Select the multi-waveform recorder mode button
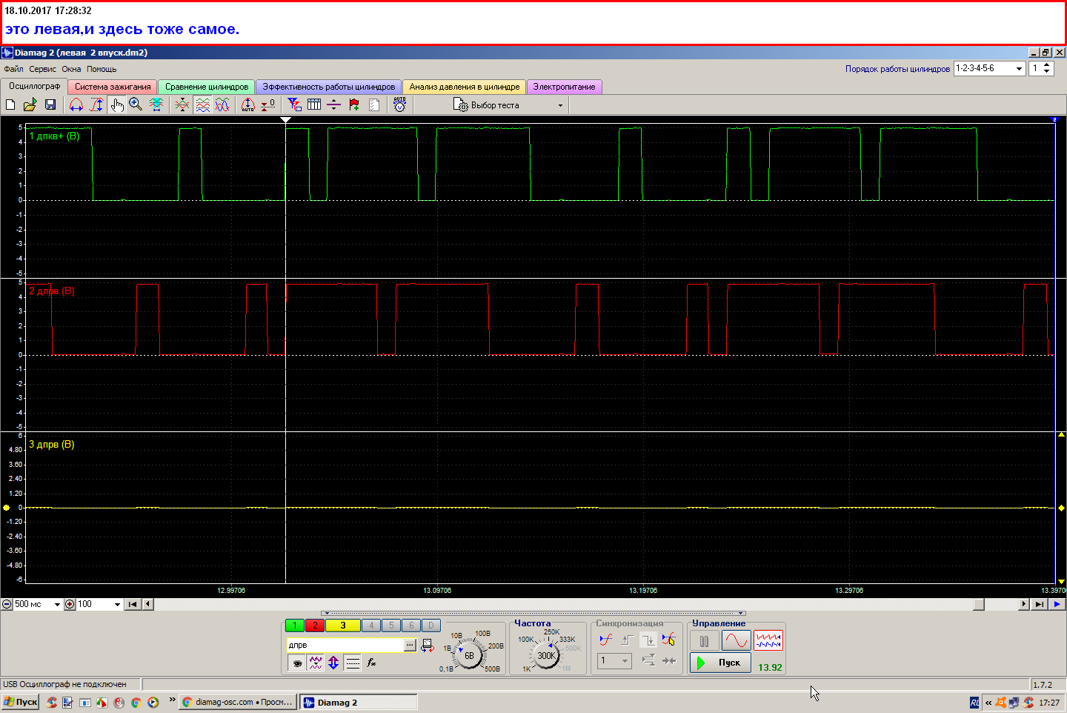The height and width of the screenshot is (713, 1067). click(768, 640)
